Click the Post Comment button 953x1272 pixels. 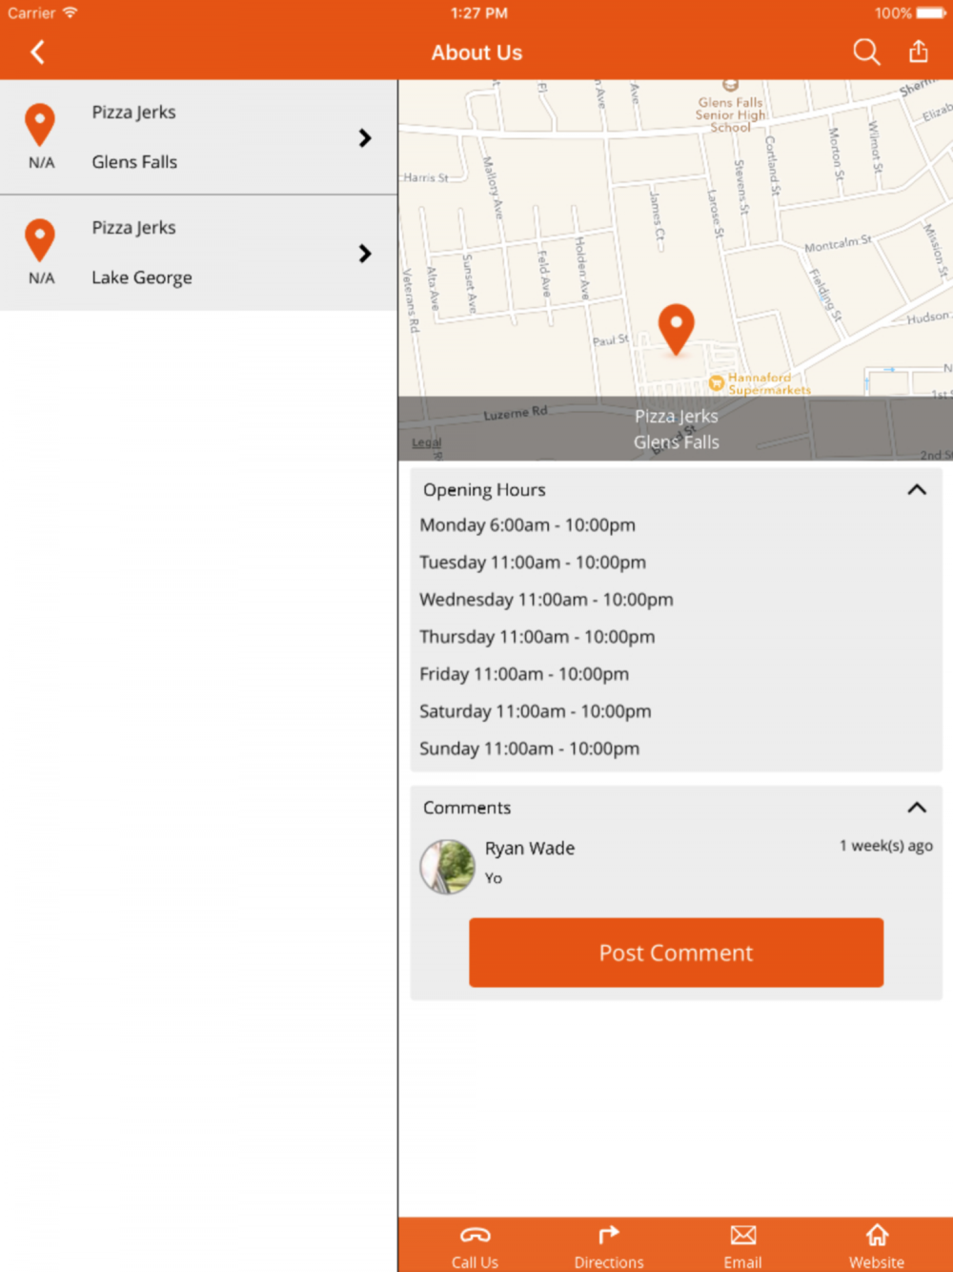[x=676, y=953]
